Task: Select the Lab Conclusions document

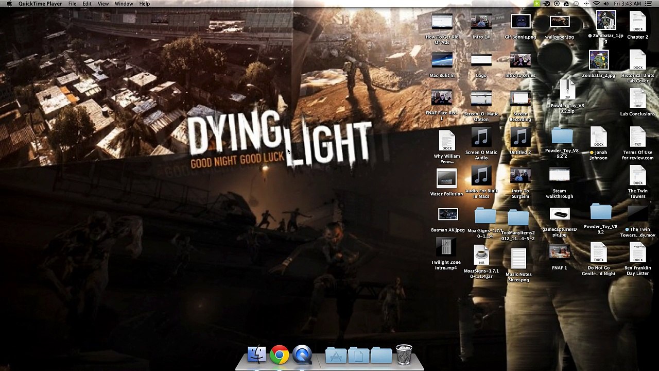Action: coord(637,99)
